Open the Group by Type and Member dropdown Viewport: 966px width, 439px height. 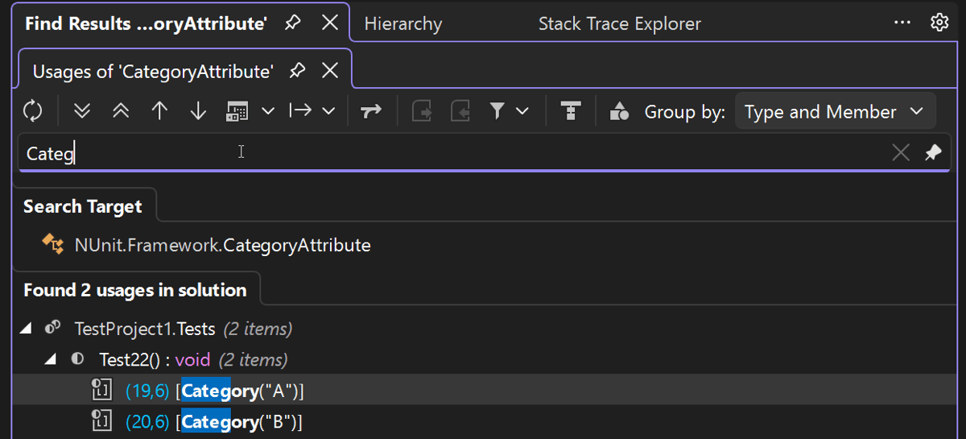coord(834,111)
